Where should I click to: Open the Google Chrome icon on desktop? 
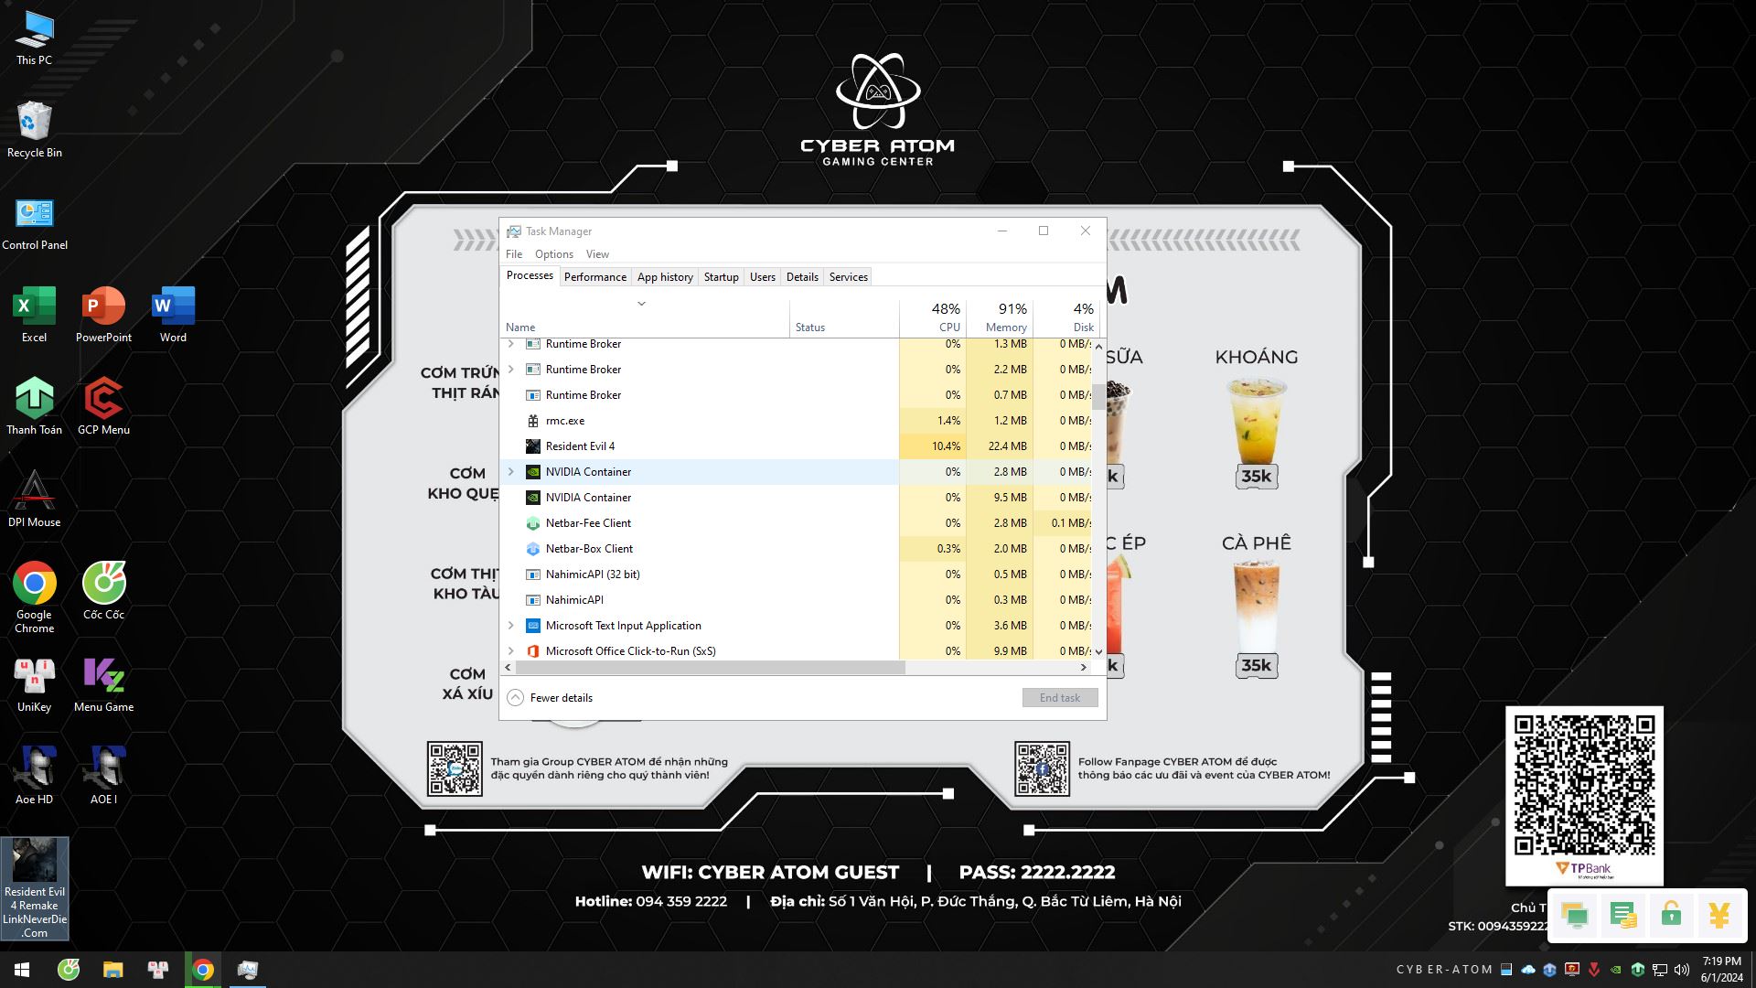click(x=34, y=584)
